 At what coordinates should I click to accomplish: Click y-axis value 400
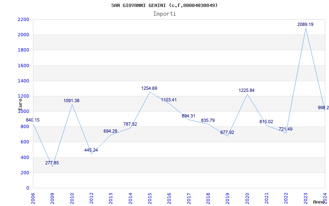25,157
